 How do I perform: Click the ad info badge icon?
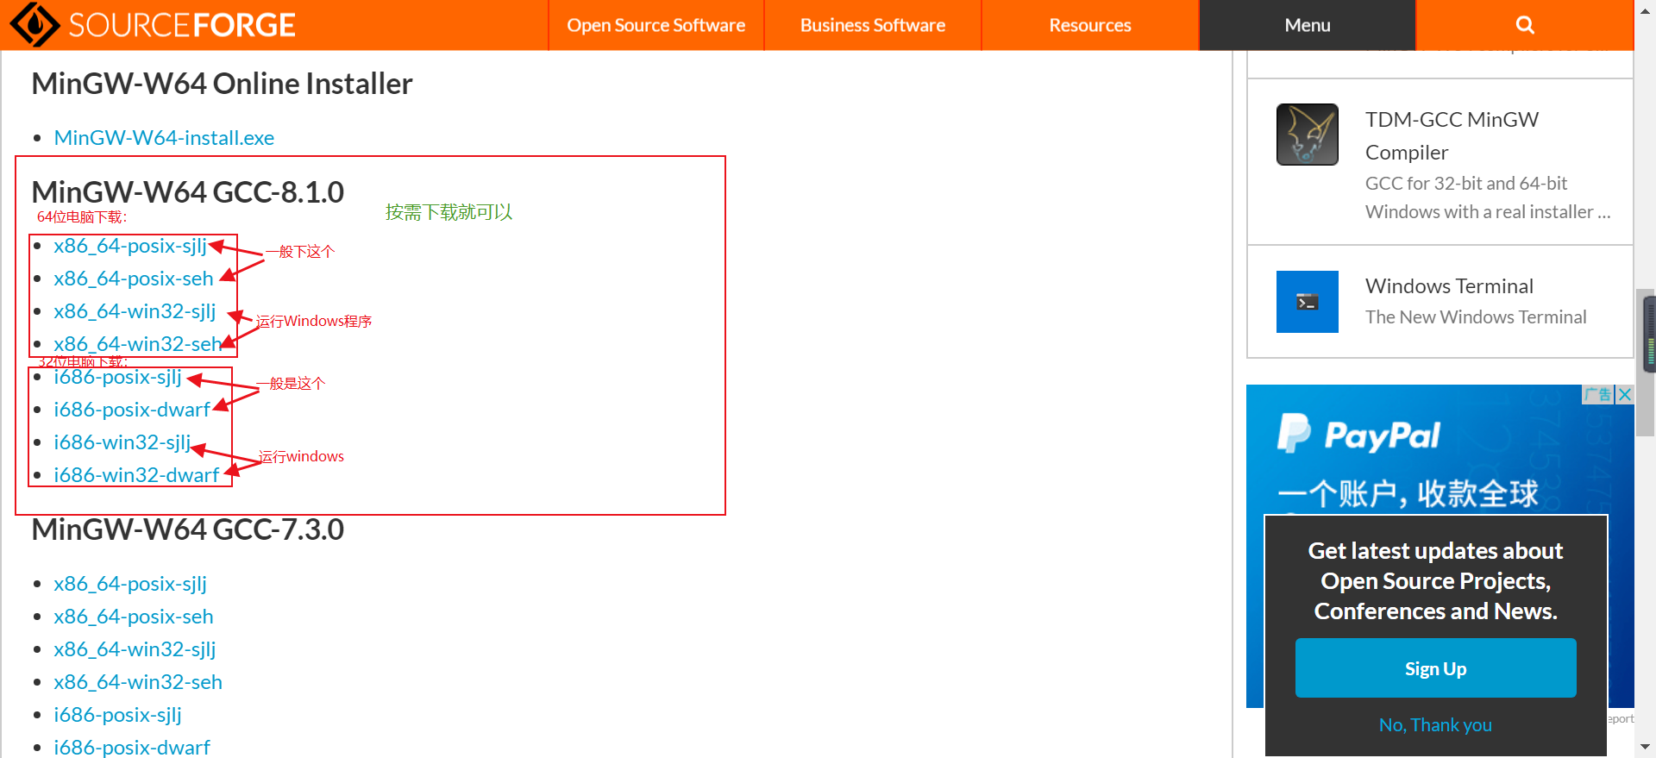[1598, 394]
